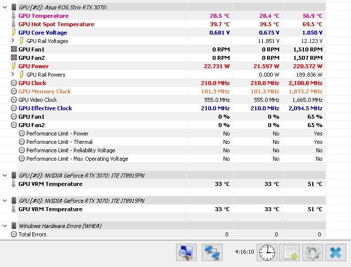Click the GPU Effective Clock gauge icon
Image resolution: width=351 pixels, height=267 pixels.
pyautogui.click(x=14, y=108)
